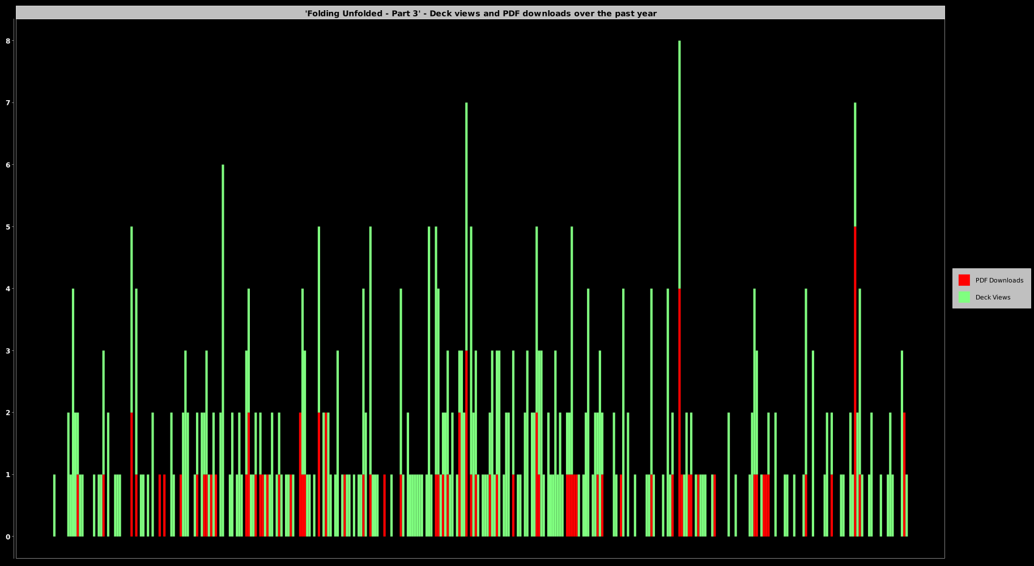
Task: Click the green bar reaching 6
Action: point(223,350)
